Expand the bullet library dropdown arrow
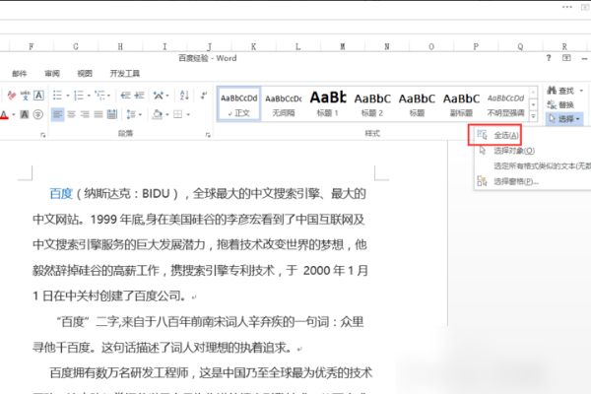 (67, 96)
